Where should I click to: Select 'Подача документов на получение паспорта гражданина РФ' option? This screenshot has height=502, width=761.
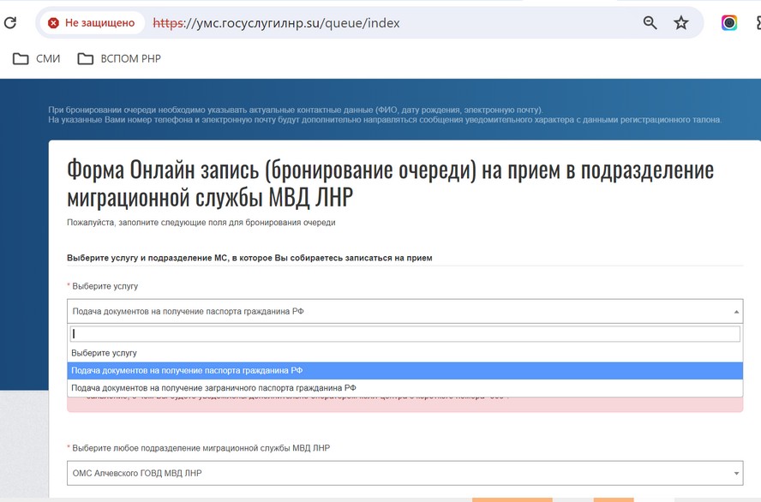pyautogui.click(x=404, y=371)
